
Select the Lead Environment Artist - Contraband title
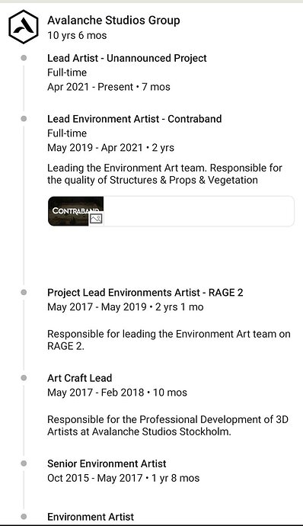coord(135,119)
